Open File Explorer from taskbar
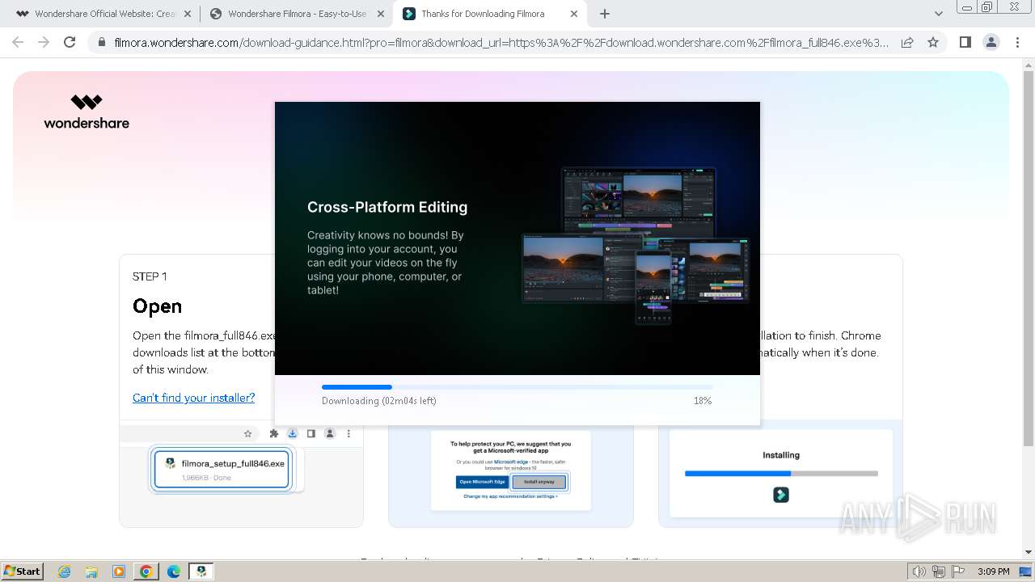Viewport: 1035px width, 582px height. (x=91, y=571)
